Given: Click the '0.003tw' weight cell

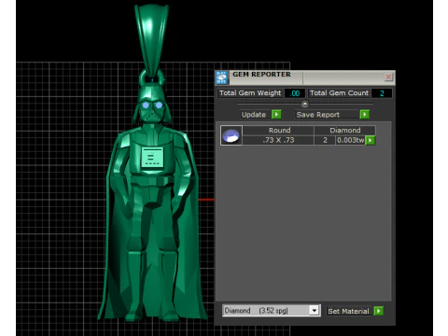Looking at the screenshot, I should pos(350,140).
